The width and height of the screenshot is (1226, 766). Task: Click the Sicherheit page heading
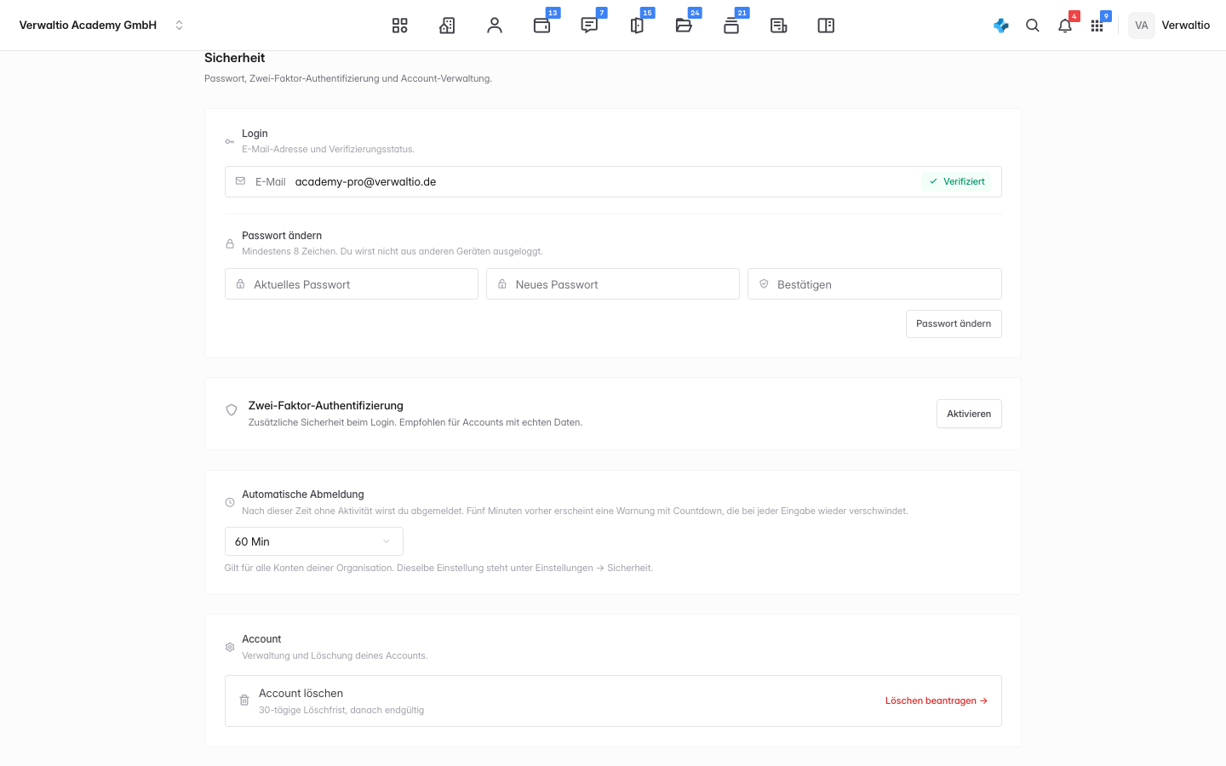[x=234, y=58]
